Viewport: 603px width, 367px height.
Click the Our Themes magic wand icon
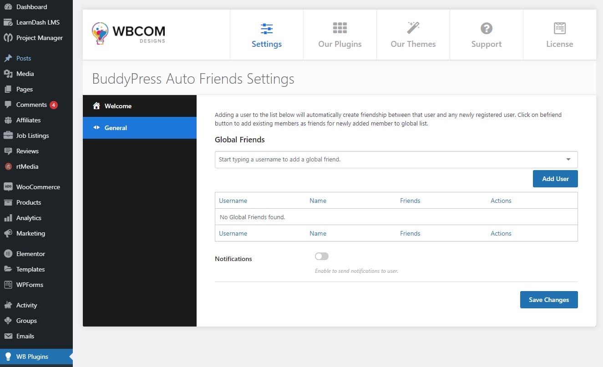coord(413,28)
